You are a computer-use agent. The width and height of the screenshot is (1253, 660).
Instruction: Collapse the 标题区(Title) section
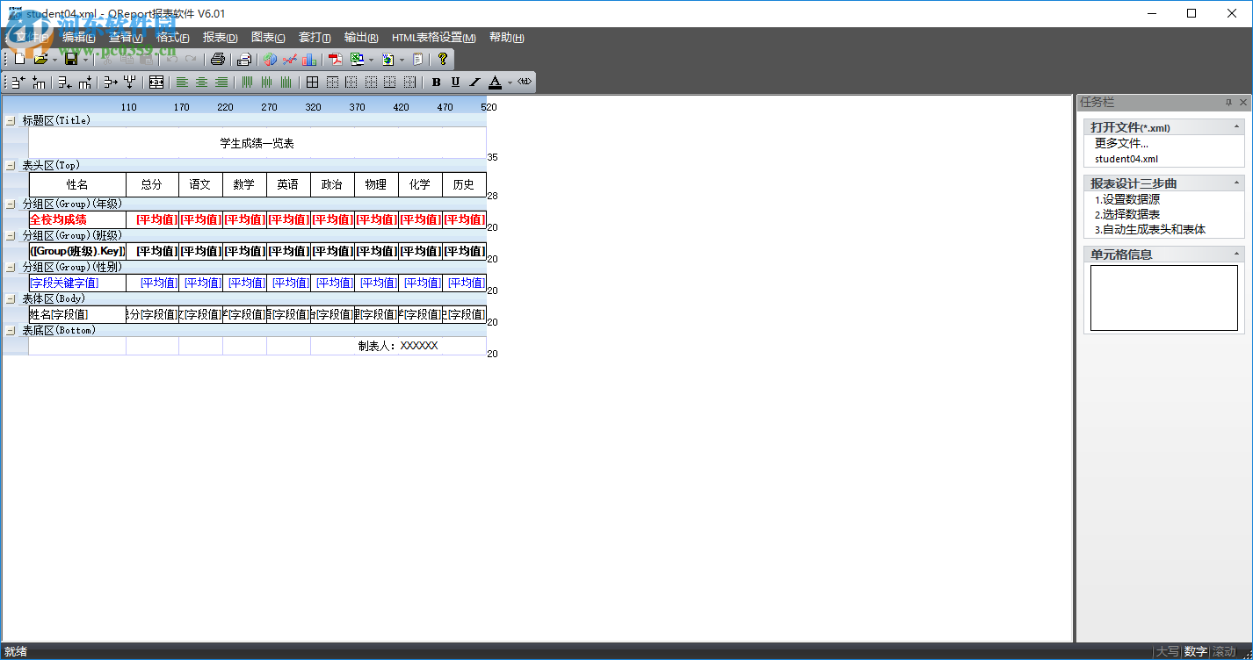(11, 120)
